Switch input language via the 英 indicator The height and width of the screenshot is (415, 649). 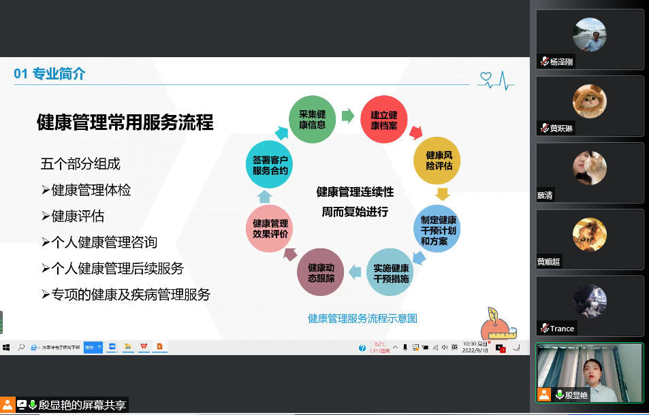454,347
